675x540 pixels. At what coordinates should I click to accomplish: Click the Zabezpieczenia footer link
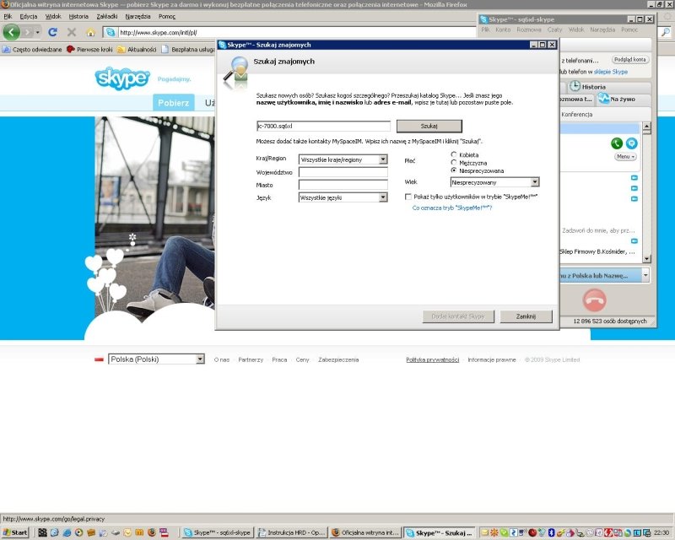point(338,359)
